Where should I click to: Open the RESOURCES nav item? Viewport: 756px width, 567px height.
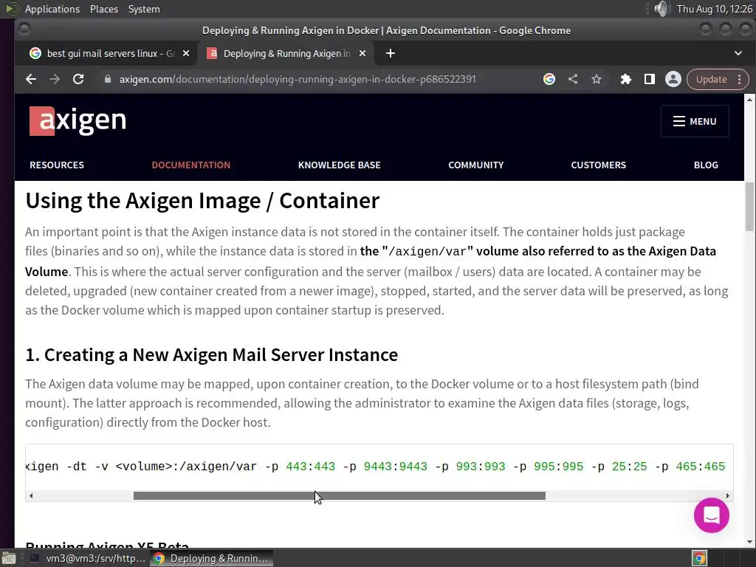click(x=57, y=165)
